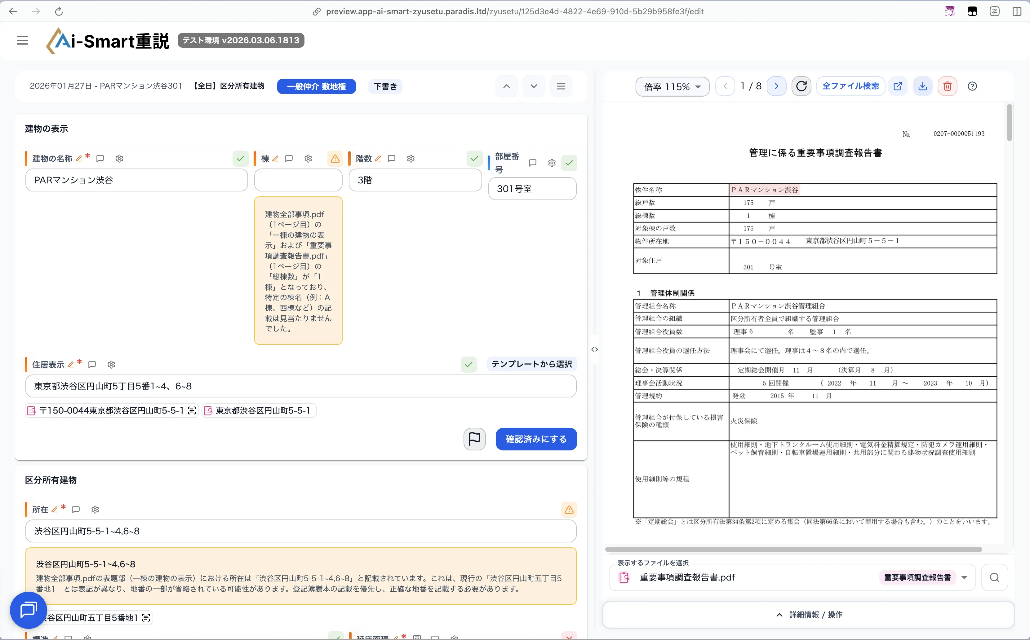Open the file selector dropdown 重要事項調査報告書.pdf
The image size is (1030, 640).
click(x=792, y=577)
